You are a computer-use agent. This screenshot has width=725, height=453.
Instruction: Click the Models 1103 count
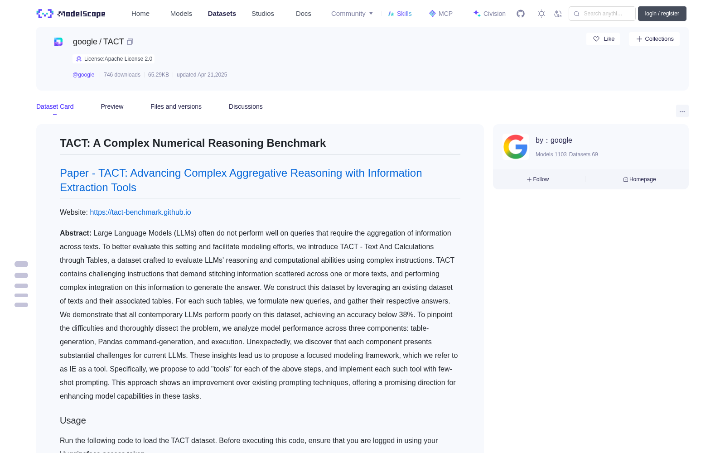[551, 154]
